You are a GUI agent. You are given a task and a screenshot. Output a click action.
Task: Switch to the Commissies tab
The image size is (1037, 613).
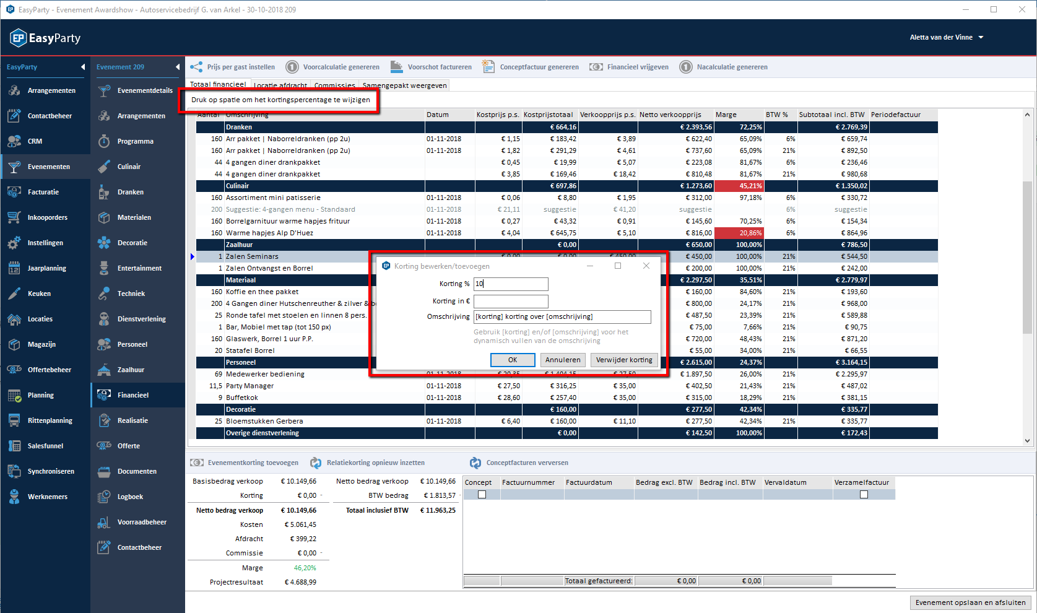pyautogui.click(x=335, y=85)
